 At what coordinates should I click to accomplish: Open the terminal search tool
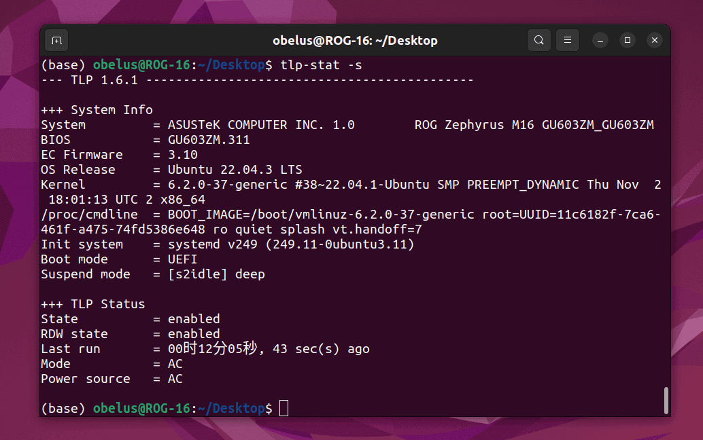click(x=539, y=40)
